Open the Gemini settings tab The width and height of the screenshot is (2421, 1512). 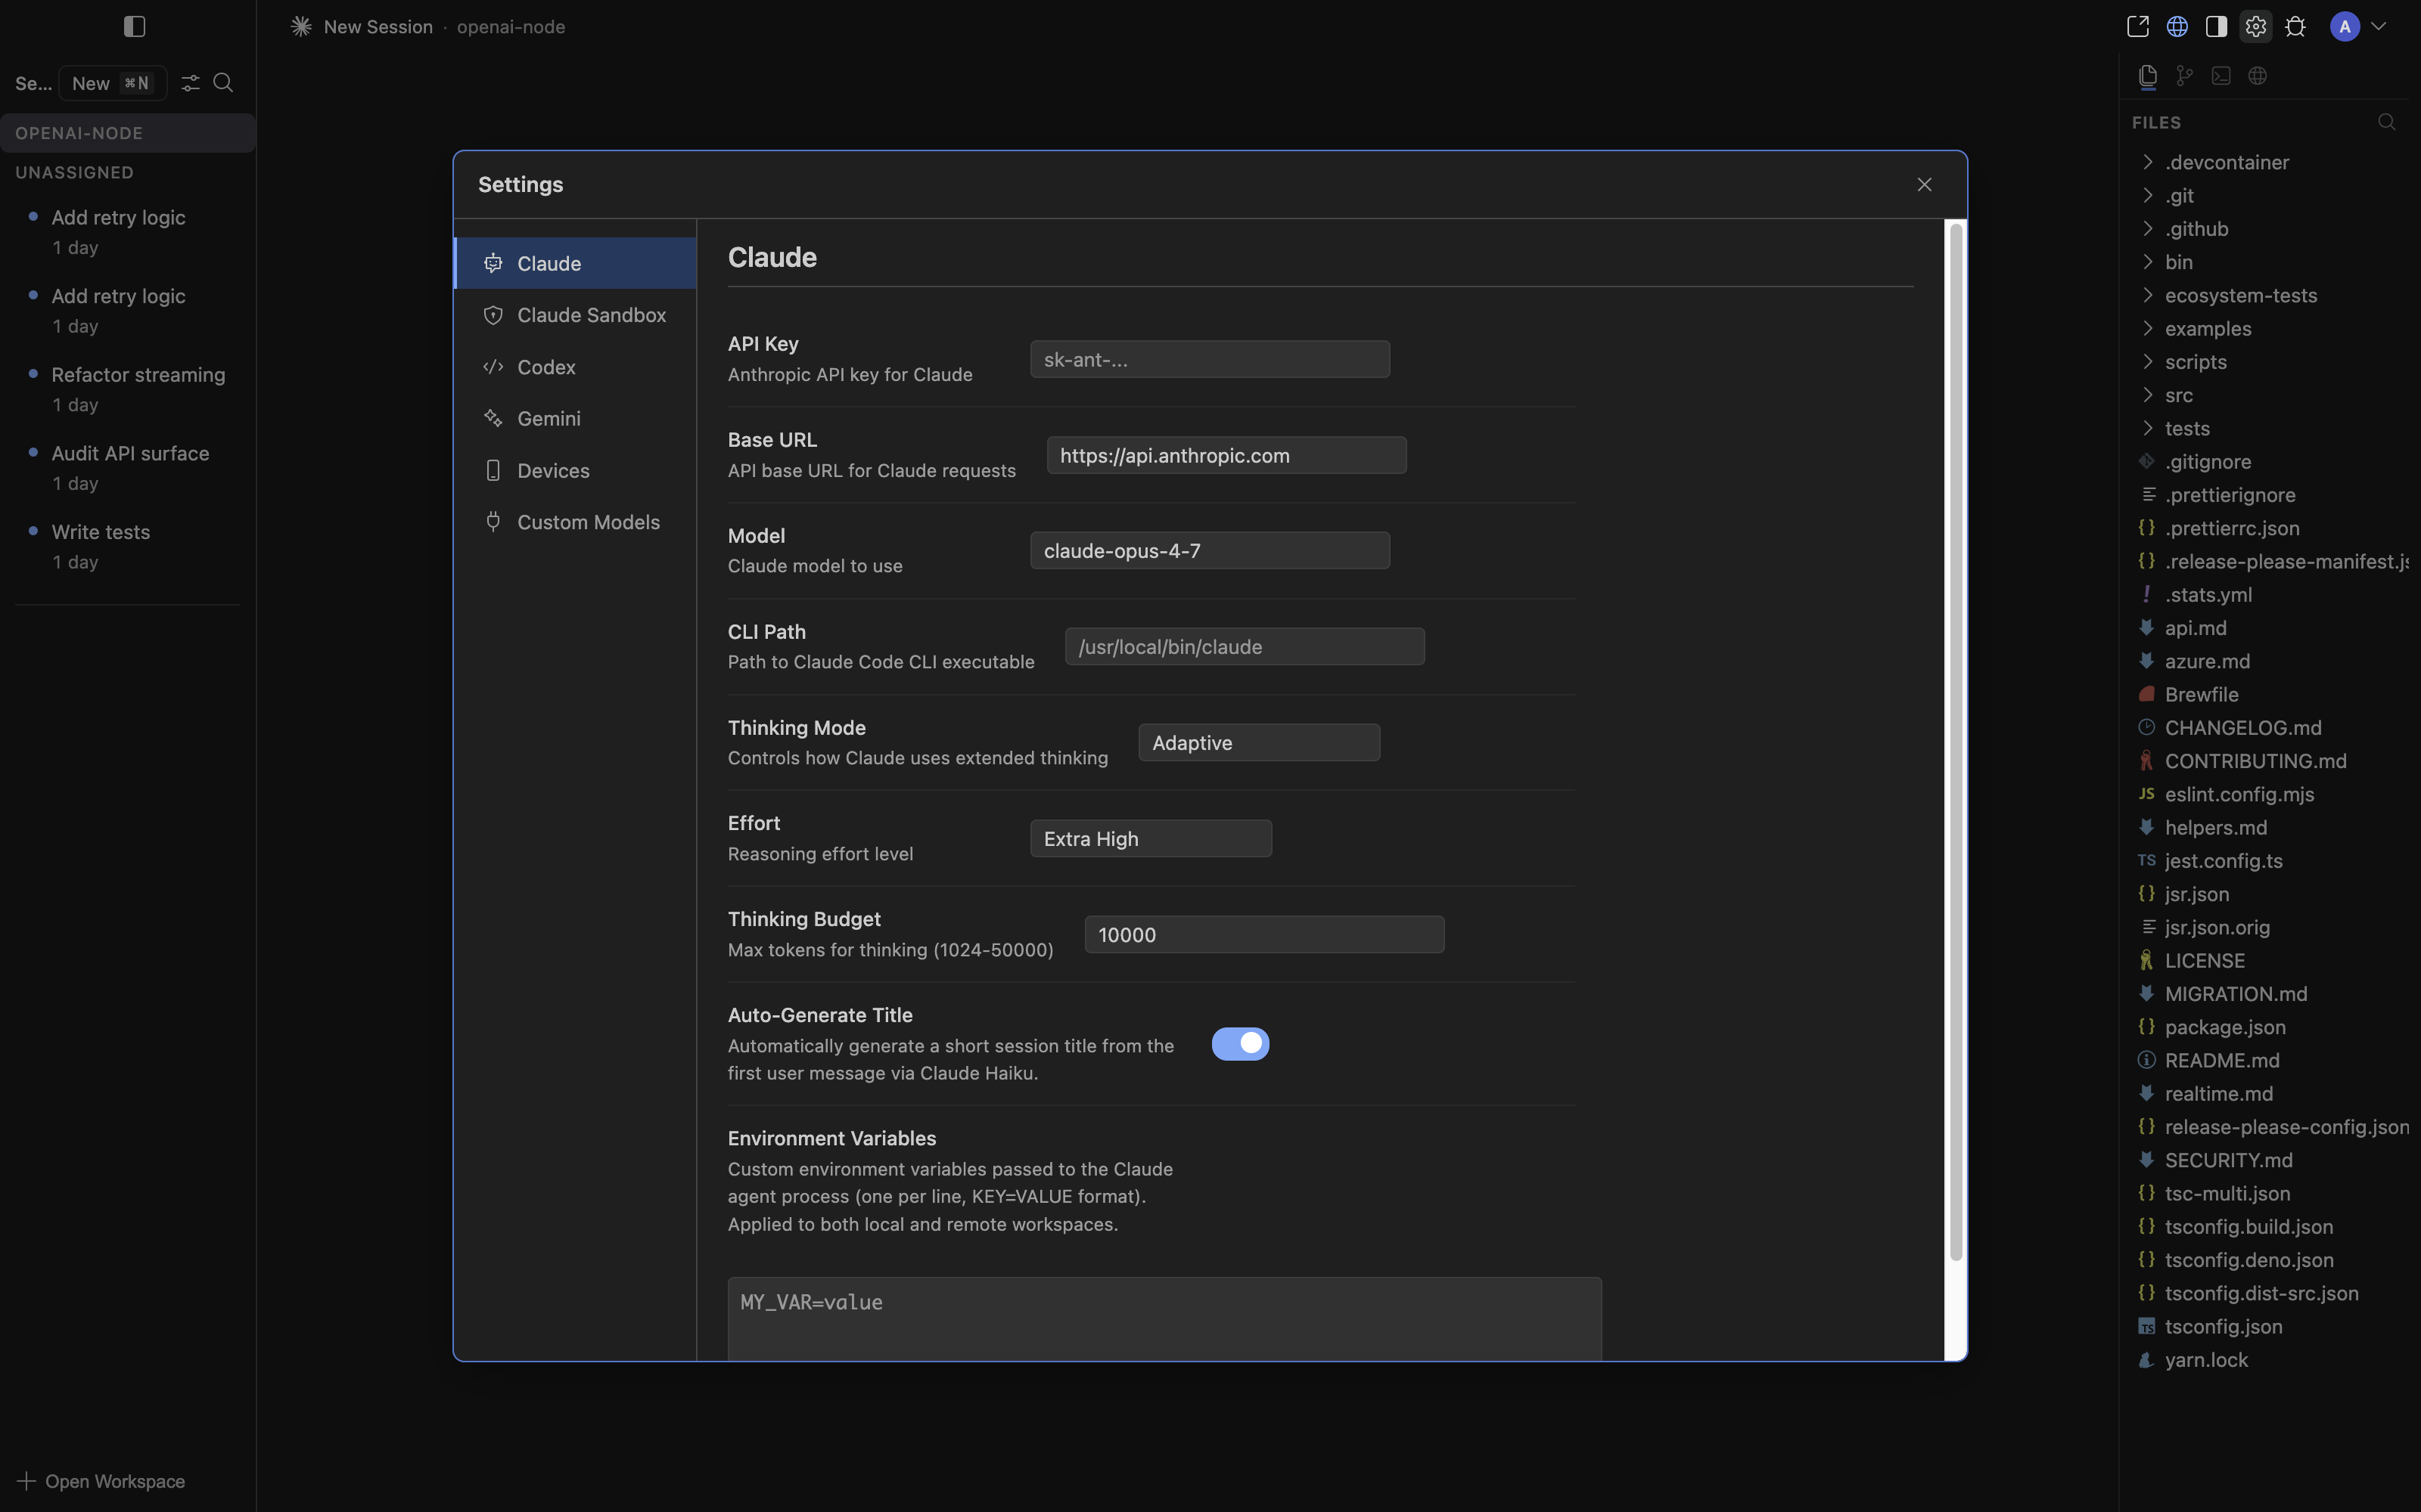tap(575, 419)
